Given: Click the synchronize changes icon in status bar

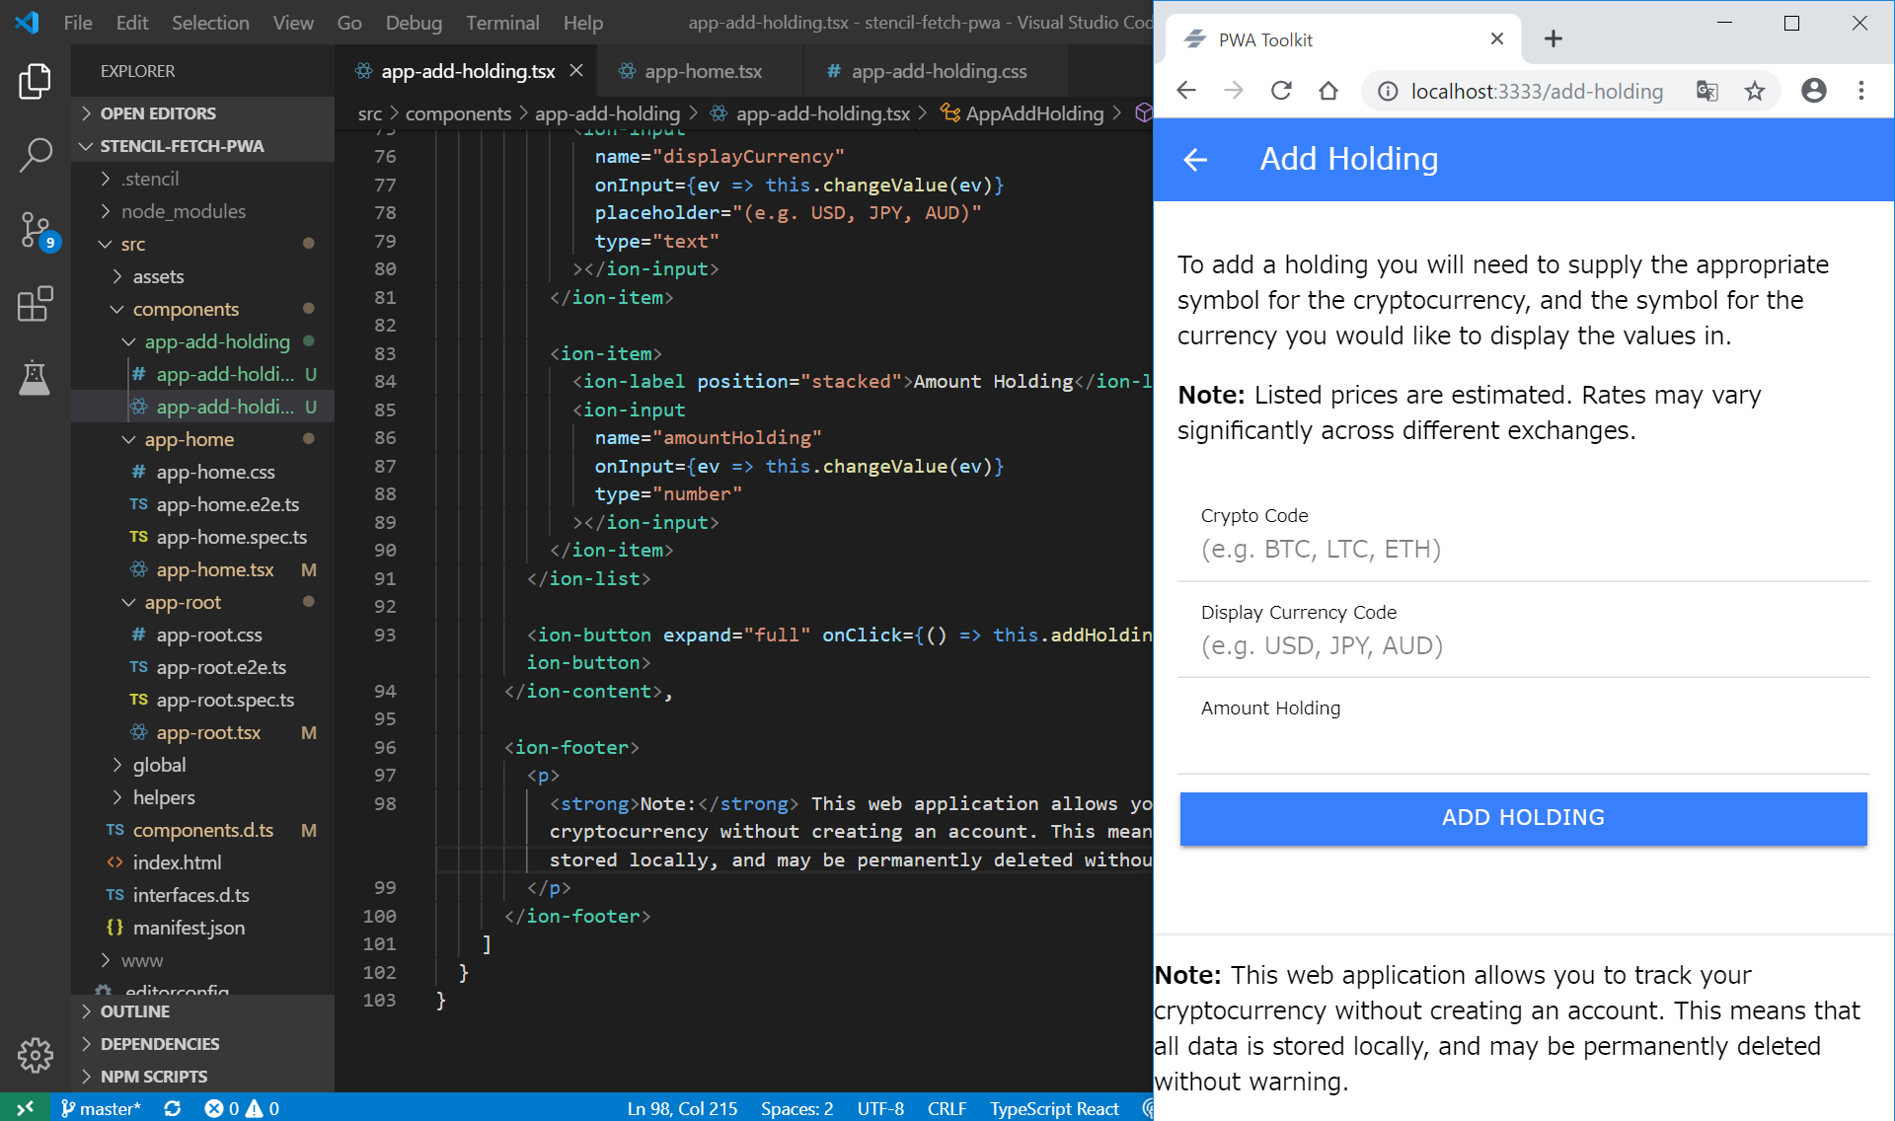Looking at the screenshot, I should (x=172, y=1108).
